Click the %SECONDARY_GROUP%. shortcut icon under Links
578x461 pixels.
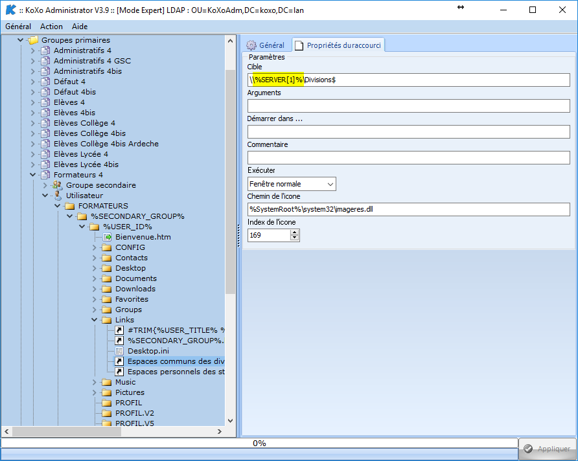click(119, 341)
